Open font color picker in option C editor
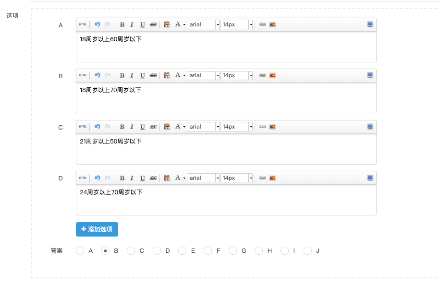The image size is (439, 285). point(180,127)
